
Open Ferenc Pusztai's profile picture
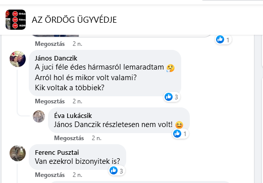18,153
